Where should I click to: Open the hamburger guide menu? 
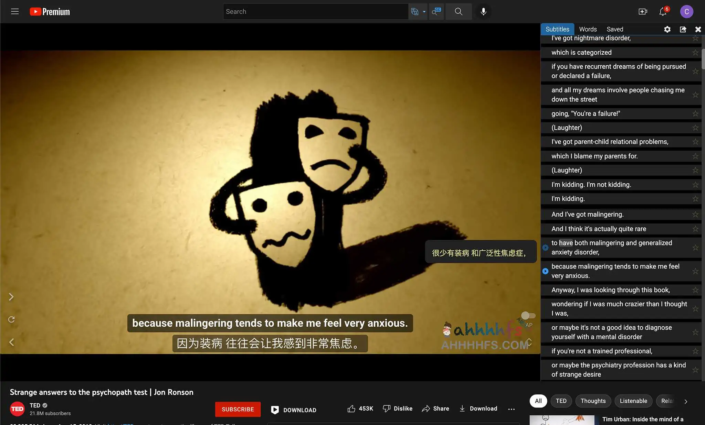(15, 11)
